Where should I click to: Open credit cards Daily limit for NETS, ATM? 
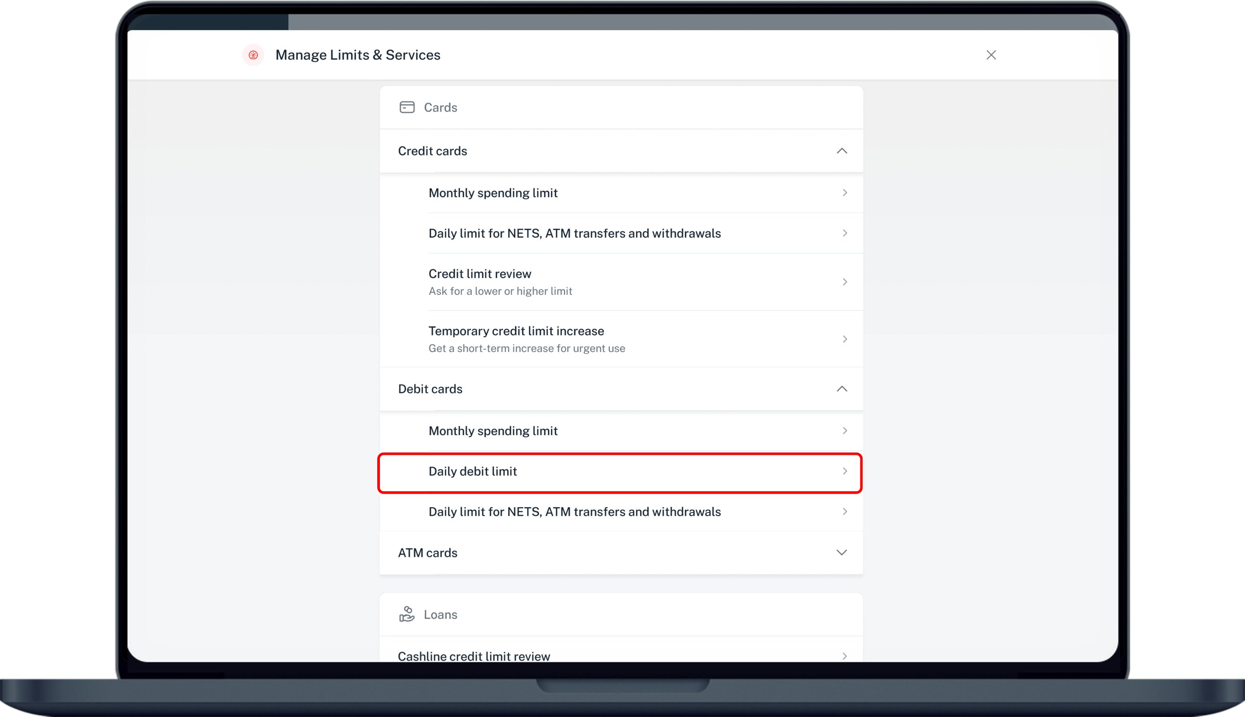pyautogui.click(x=574, y=233)
